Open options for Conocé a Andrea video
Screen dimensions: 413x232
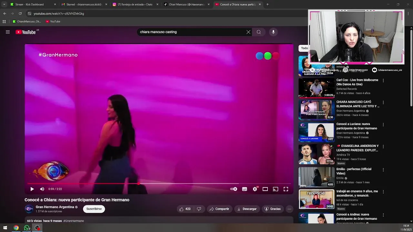click(383, 215)
